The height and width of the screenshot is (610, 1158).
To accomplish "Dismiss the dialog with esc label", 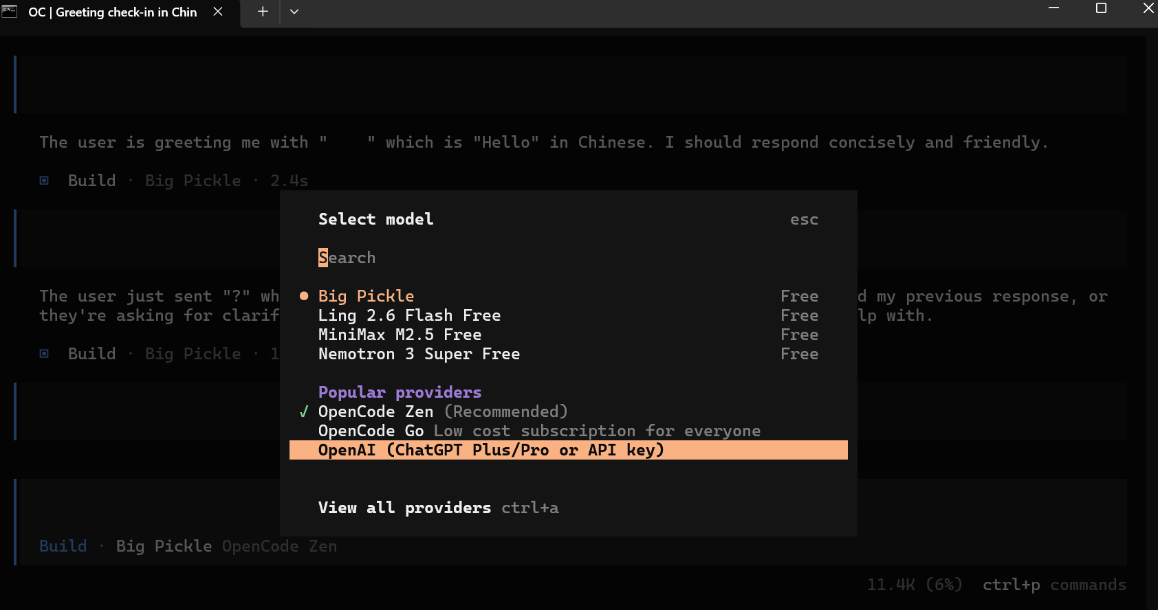I will [x=804, y=220].
